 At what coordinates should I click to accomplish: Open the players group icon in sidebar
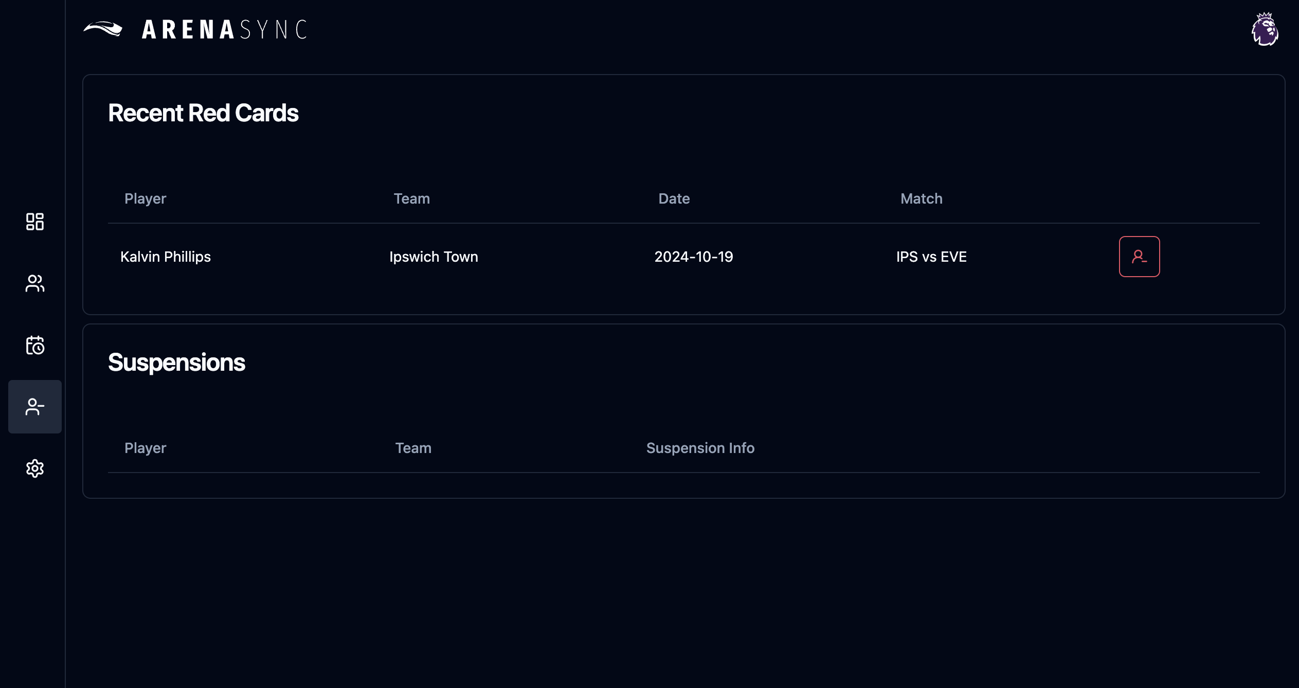pyautogui.click(x=35, y=283)
